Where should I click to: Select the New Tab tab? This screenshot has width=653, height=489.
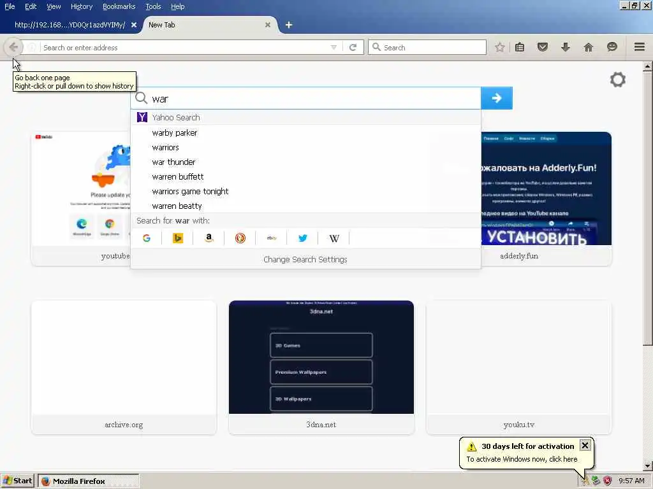tap(207, 25)
